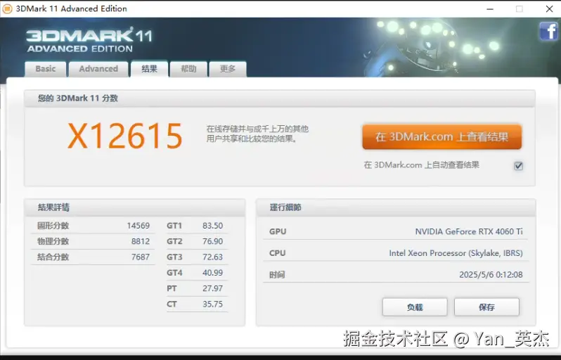Click the X12615 score
The width and height of the screenshot is (561, 360).
pyautogui.click(x=125, y=136)
